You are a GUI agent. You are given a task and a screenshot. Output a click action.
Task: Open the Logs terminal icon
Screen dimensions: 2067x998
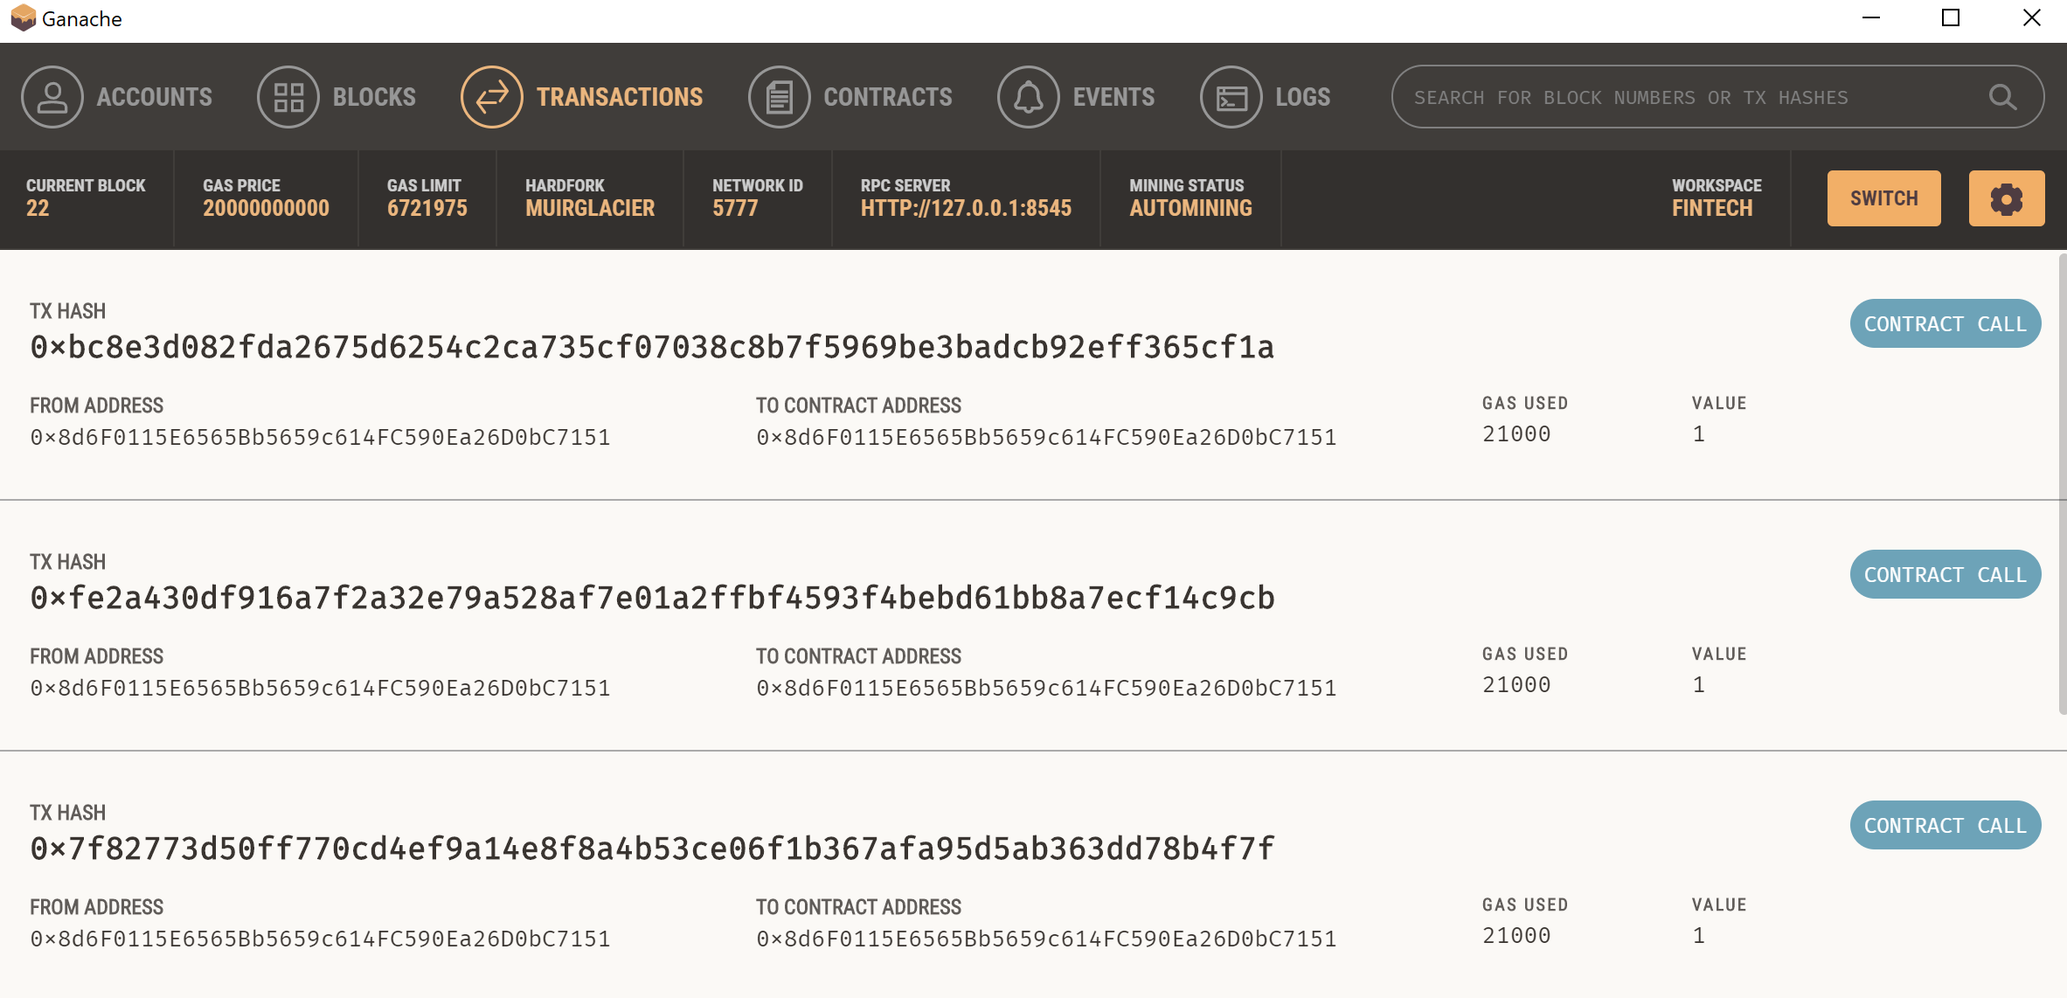[1231, 97]
